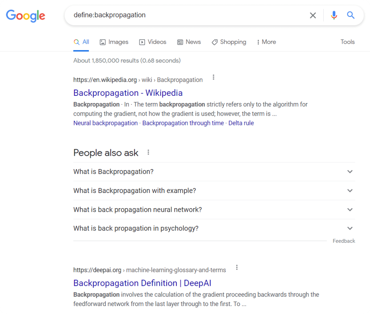Open the three-dot menu beside the Wikipedia result
Screen dimensions: 370x314
point(213,77)
